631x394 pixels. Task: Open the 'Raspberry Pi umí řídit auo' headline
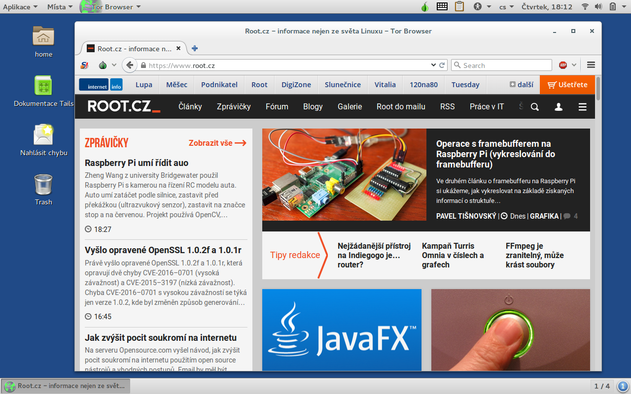pyautogui.click(x=137, y=163)
